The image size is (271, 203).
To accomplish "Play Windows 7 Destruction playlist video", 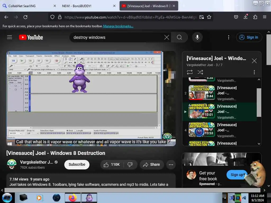I will click(x=202, y=93).
